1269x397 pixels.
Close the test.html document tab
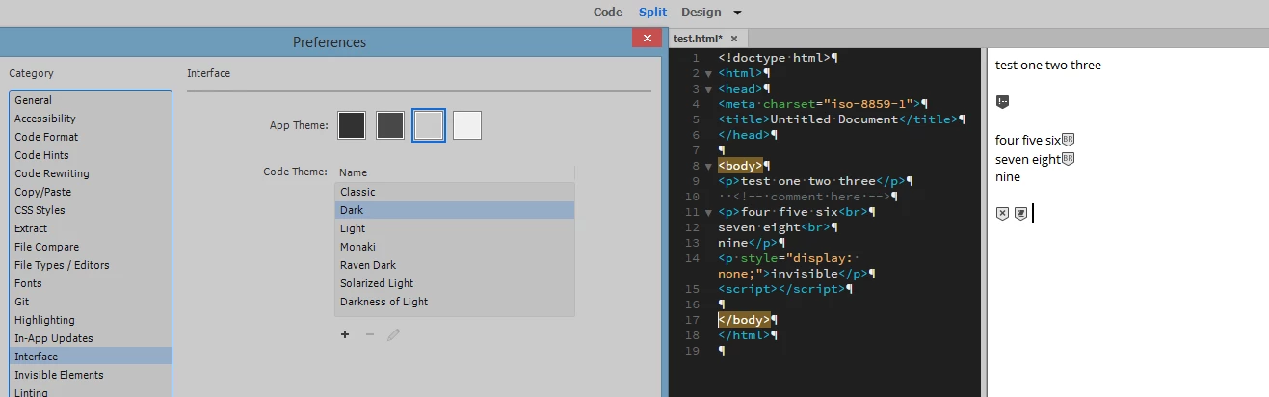point(733,39)
